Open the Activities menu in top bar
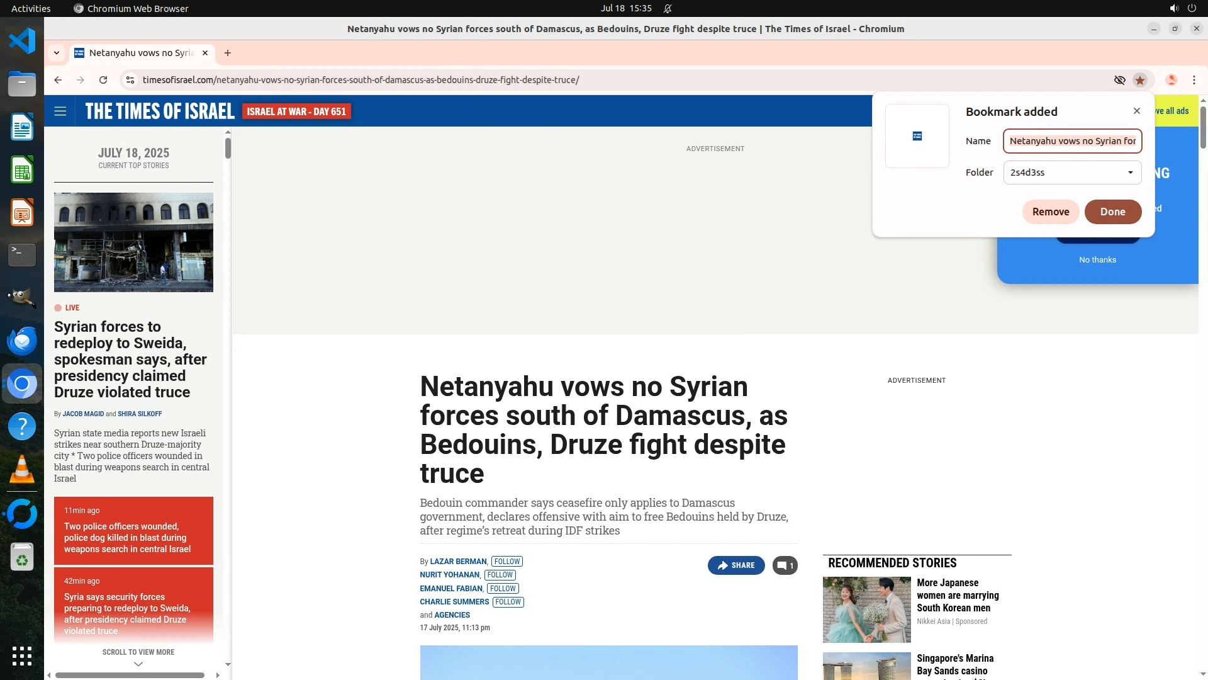This screenshot has width=1208, height=680. pyautogui.click(x=31, y=8)
